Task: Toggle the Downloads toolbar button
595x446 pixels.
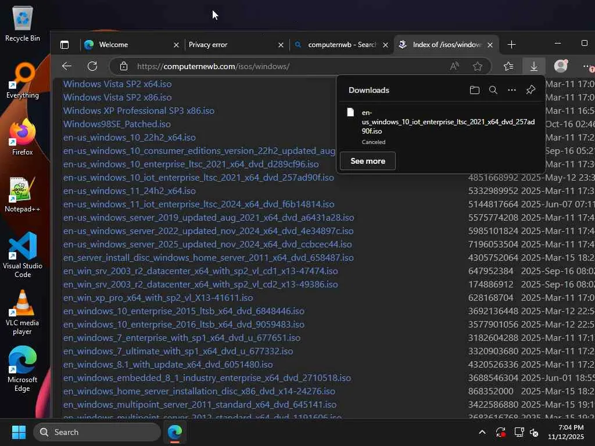Action: pyautogui.click(x=534, y=66)
